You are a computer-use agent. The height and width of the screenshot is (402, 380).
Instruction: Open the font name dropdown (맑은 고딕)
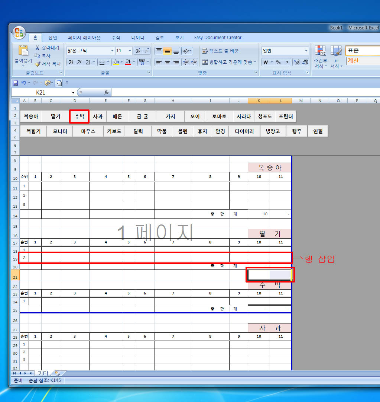pos(113,51)
